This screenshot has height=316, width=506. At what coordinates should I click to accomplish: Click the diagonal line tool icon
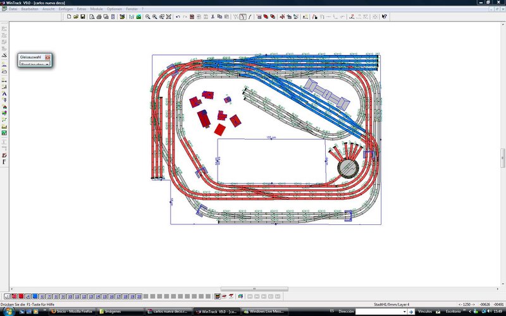(x=250, y=17)
